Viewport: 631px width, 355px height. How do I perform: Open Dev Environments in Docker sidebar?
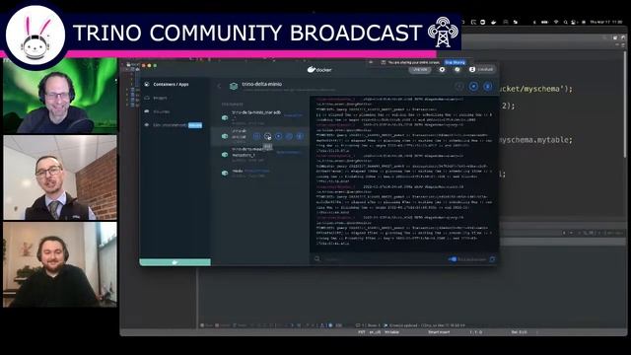click(x=170, y=125)
